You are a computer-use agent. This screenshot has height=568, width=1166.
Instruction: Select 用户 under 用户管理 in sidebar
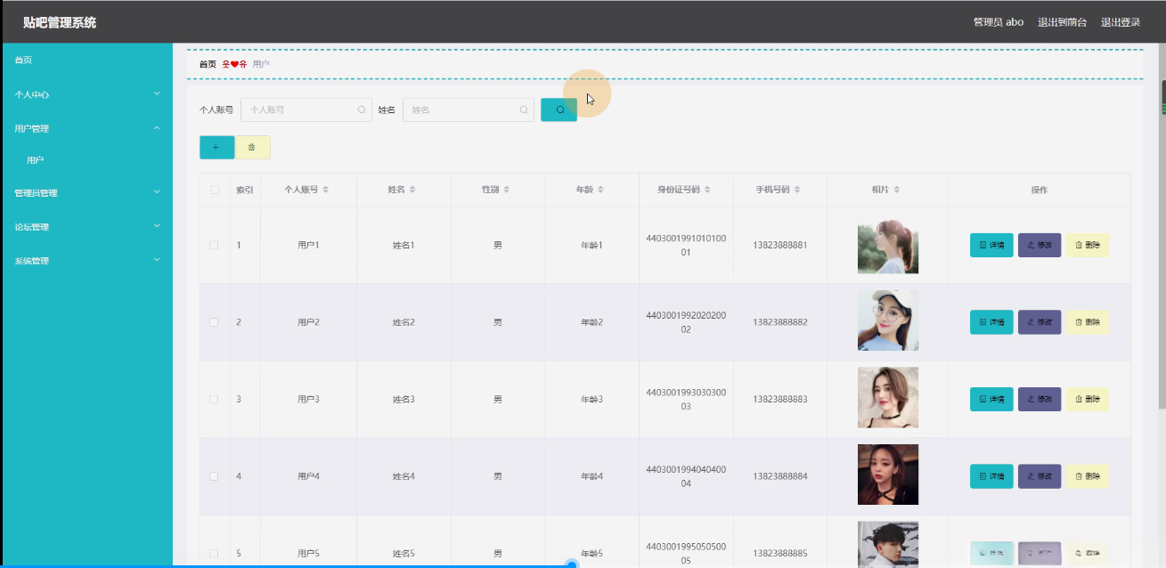35,160
